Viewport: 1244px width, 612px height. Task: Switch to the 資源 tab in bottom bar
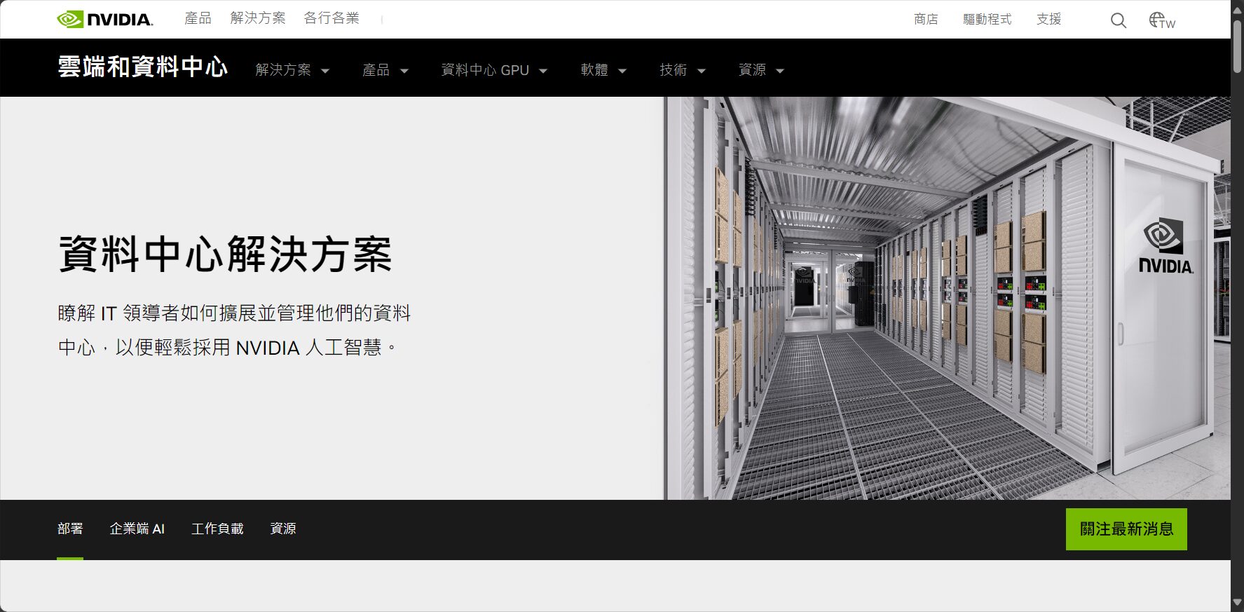283,529
